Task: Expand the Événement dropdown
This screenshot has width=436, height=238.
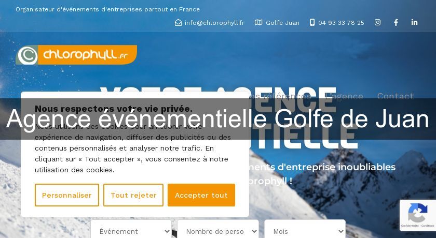Action: point(131,231)
